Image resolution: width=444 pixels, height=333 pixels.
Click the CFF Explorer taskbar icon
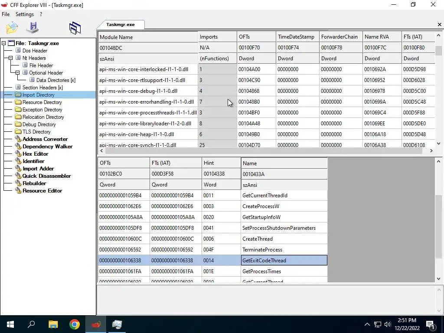pyautogui.click(x=96, y=324)
